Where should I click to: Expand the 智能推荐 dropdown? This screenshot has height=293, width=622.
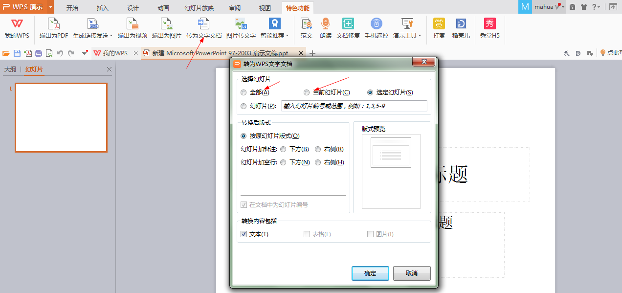[x=287, y=36]
